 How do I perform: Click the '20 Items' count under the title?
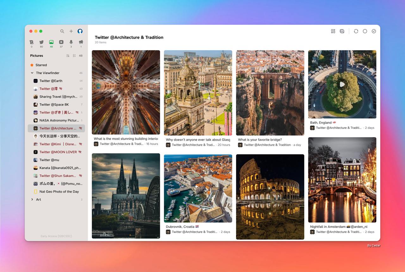[101, 42]
